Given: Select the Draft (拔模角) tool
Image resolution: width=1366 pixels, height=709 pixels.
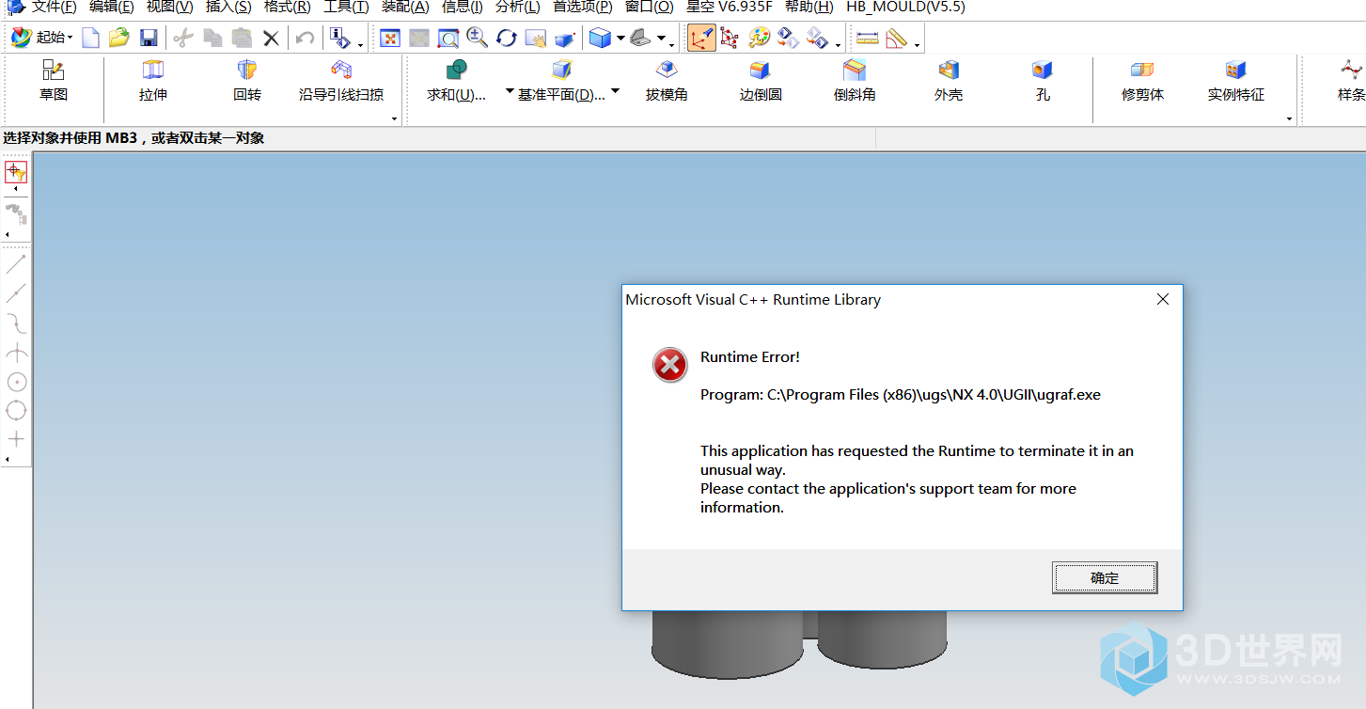Looking at the screenshot, I should coord(667,80).
